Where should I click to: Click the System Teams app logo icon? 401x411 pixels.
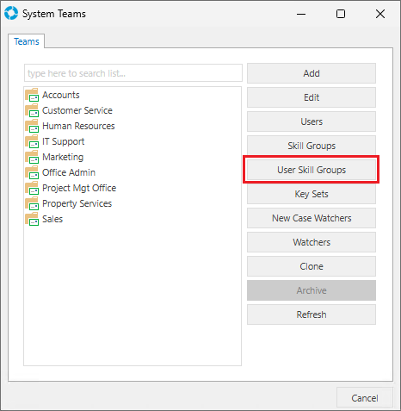point(11,14)
